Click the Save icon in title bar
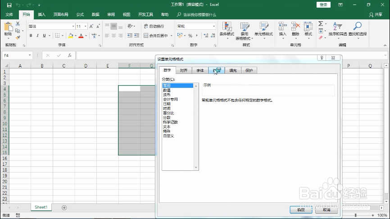Image resolution: width=390 pixels, height=219 pixels. 9,5
